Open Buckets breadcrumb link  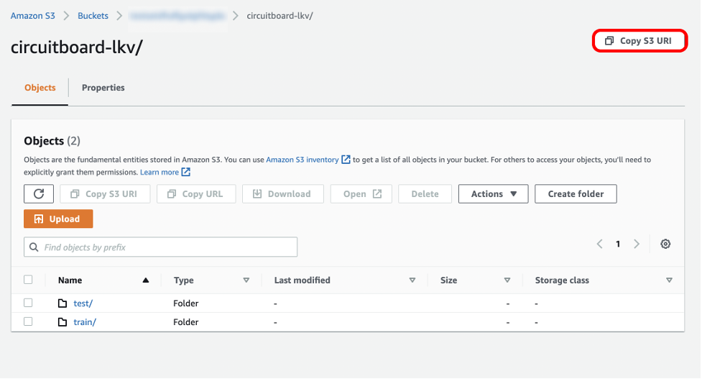93,16
